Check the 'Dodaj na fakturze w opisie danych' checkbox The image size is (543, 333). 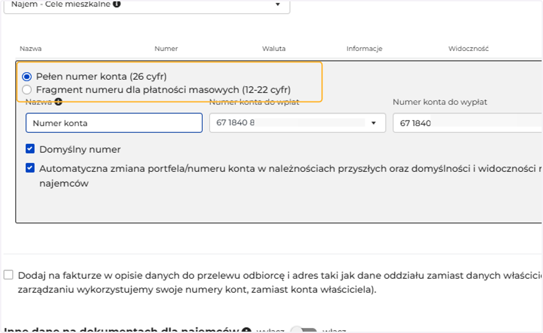[8, 275]
